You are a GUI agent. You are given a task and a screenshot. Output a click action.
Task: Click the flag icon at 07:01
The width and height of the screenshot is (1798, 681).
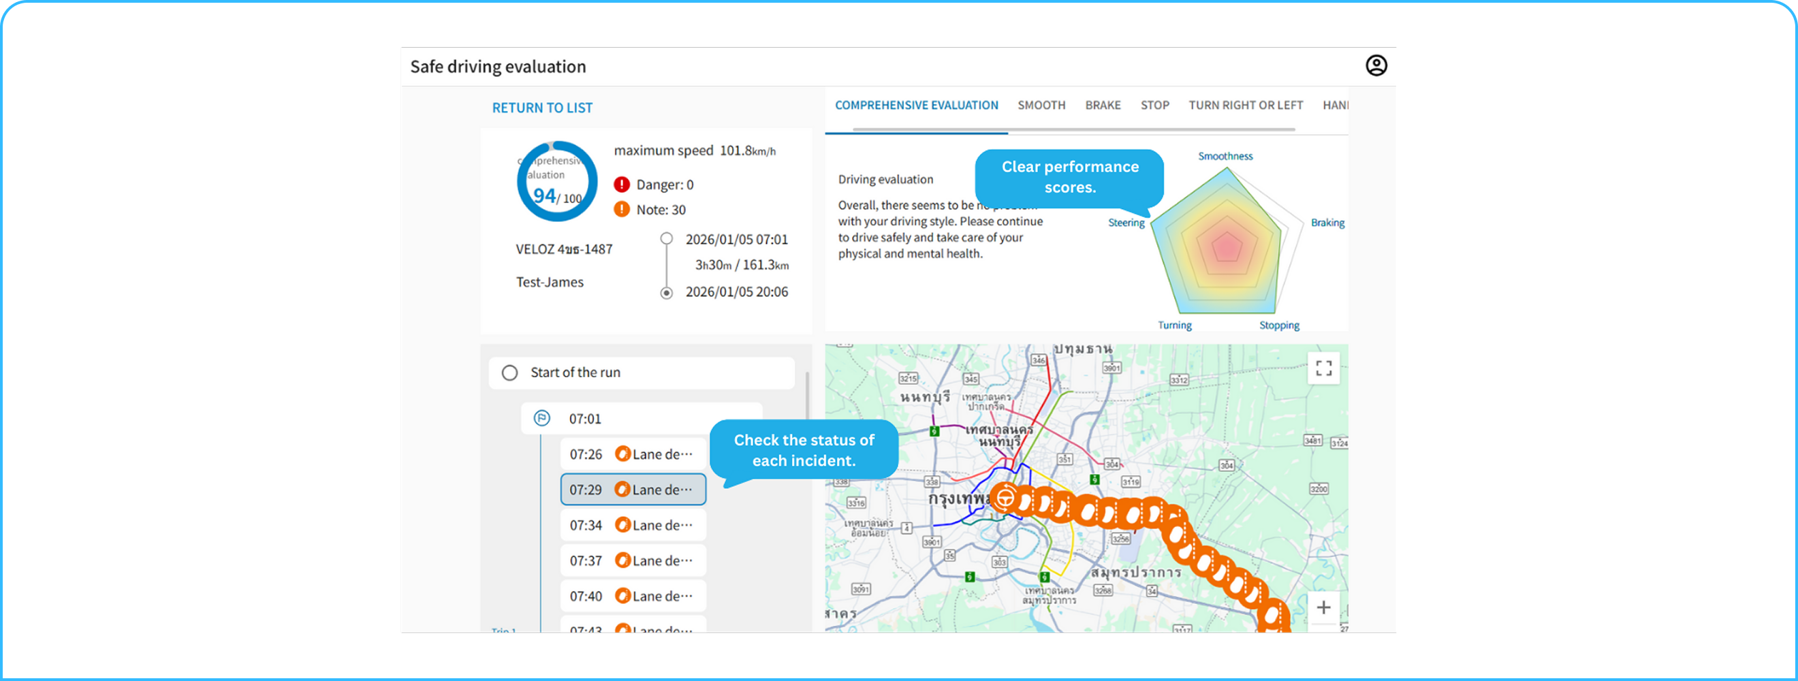coord(541,418)
